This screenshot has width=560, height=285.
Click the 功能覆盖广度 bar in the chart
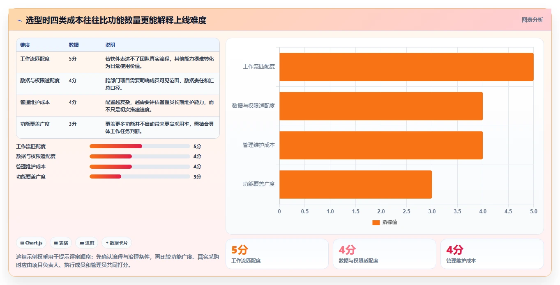355,185
